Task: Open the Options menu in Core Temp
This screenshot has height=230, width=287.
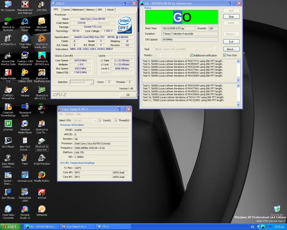Action: point(69,114)
